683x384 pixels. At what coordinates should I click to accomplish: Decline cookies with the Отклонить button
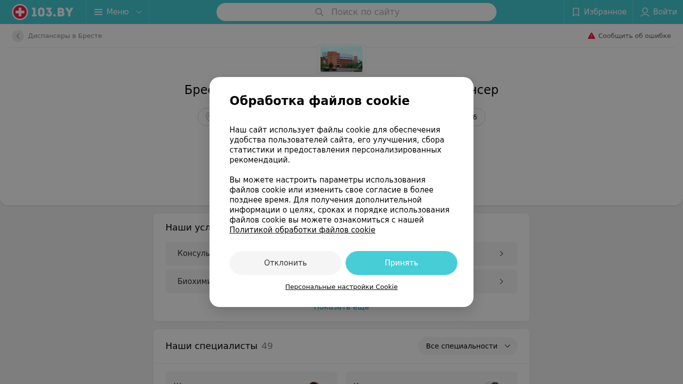coord(285,263)
